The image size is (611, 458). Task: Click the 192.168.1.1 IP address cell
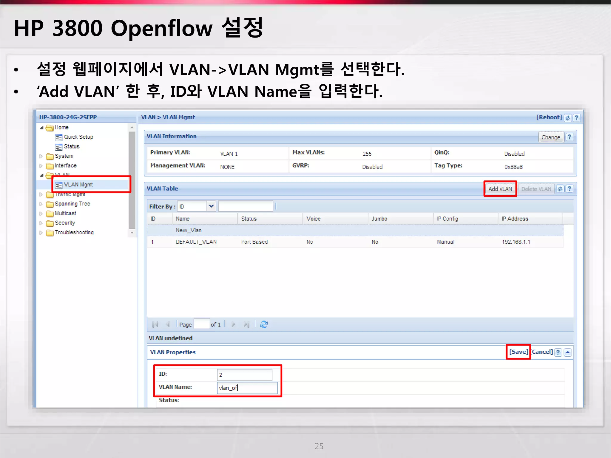click(516, 242)
